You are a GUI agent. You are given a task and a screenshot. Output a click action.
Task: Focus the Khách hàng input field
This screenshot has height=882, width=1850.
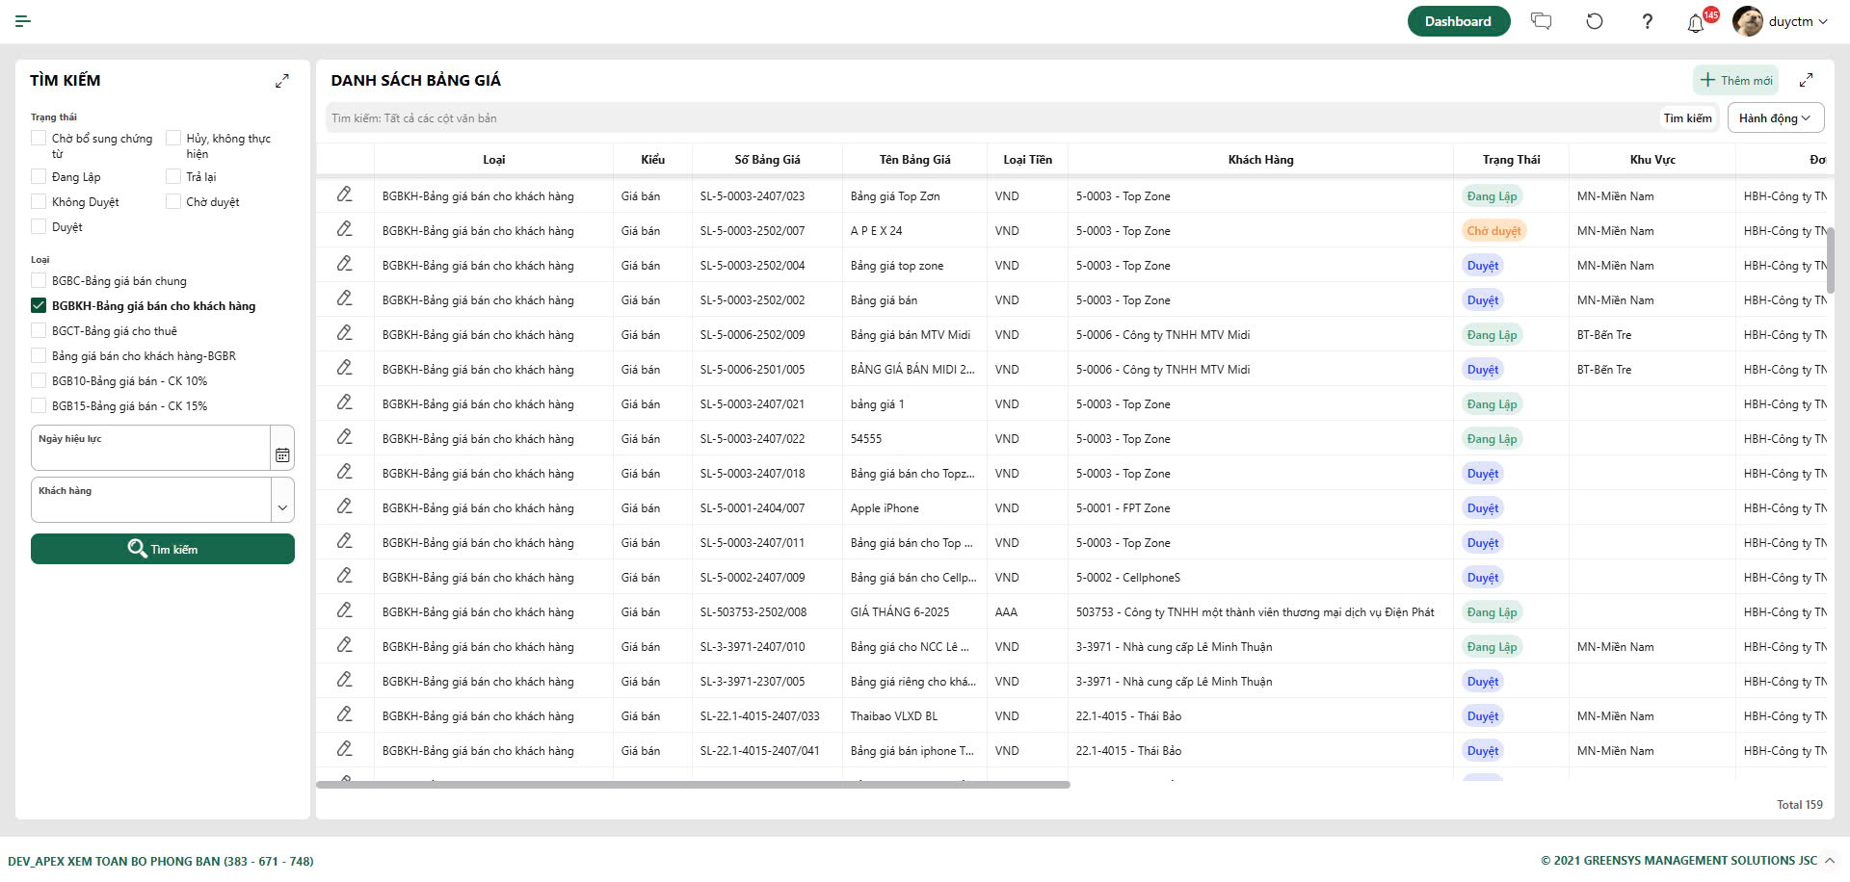150,500
